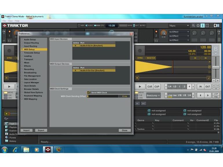Click the volume icon in system tray
This screenshot has width=223, height=167.
205,150
